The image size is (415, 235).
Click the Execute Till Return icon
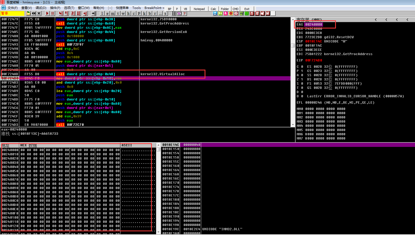85,13
